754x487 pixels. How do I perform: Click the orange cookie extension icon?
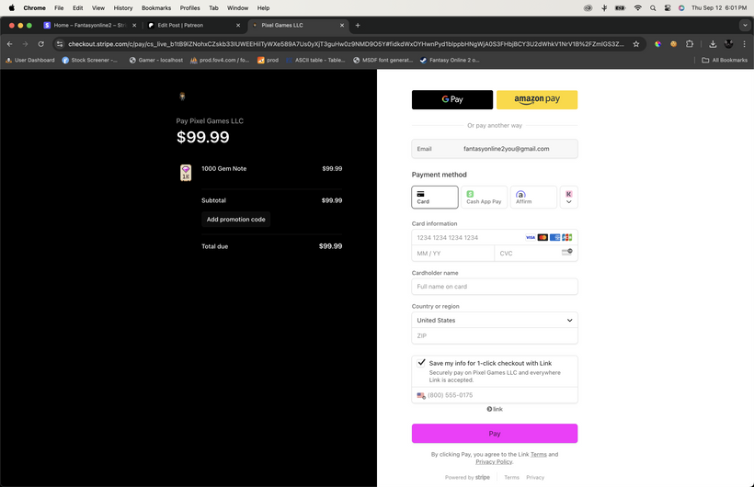pos(674,44)
